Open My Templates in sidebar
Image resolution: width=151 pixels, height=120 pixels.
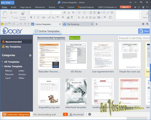13,47
